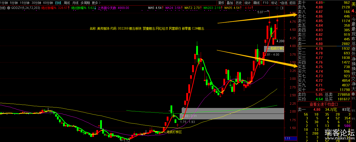356x142 pixels.
Task: Click the 1.12 low price label
Action: (x=127, y=140)
